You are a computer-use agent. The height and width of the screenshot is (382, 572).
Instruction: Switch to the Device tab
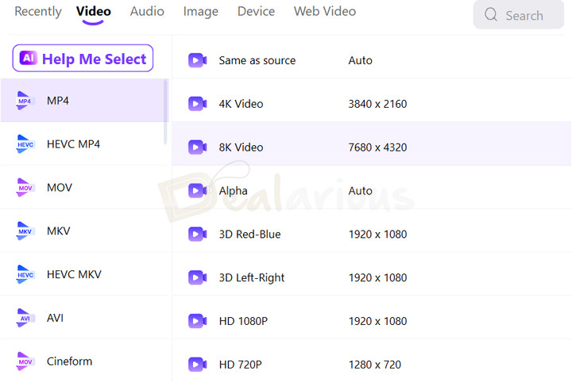256,11
